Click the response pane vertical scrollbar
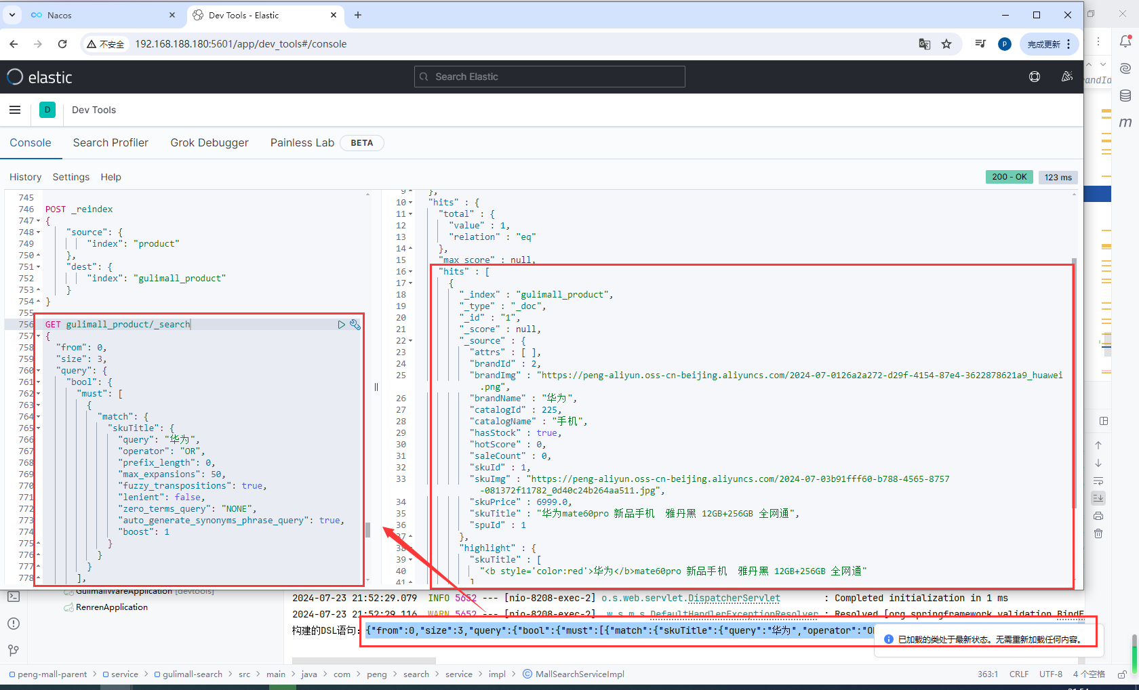 (x=1074, y=383)
